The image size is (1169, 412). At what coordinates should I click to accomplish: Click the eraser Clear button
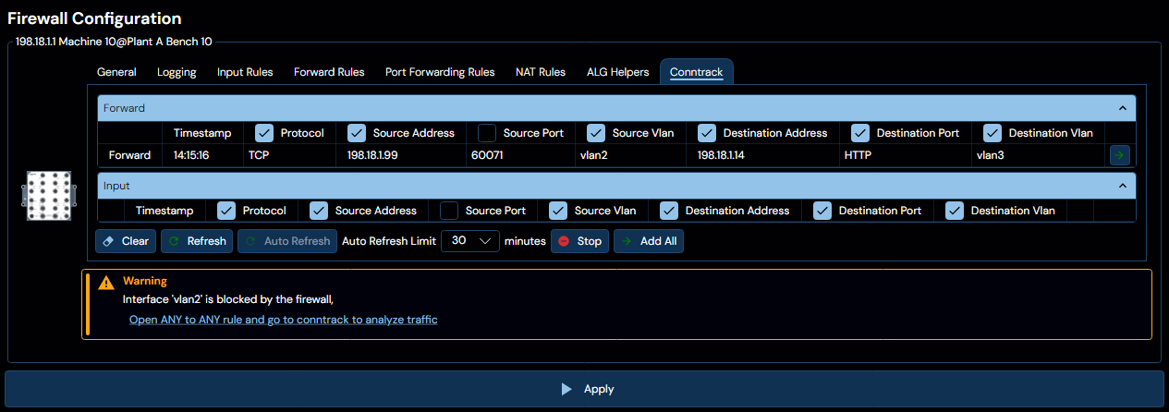coord(126,241)
